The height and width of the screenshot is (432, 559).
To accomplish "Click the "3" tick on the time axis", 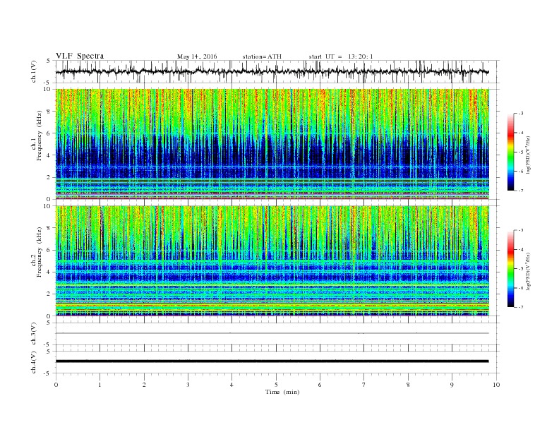I will point(188,385).
